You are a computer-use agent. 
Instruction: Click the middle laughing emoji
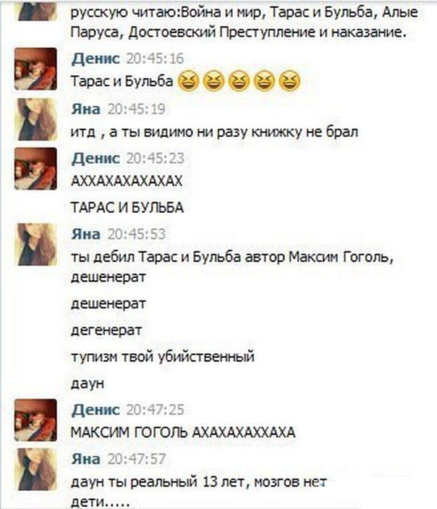tap(239, 81)
